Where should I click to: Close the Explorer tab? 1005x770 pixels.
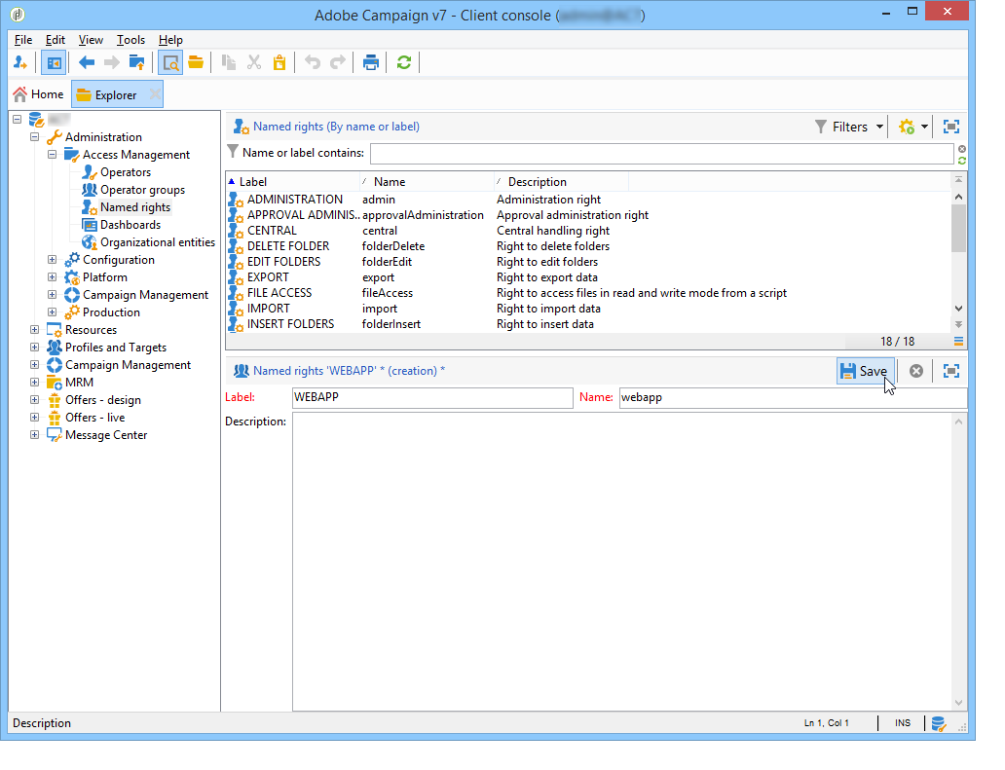click(x=155, y=94)
